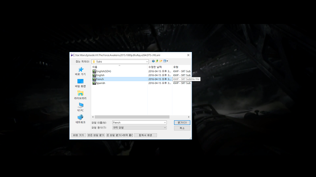Click the modified date of Spanish file

(x=160, y=83)
